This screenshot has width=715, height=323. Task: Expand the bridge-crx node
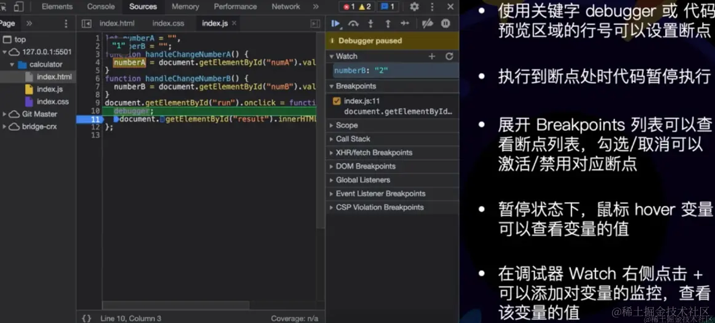coord(4,126)
